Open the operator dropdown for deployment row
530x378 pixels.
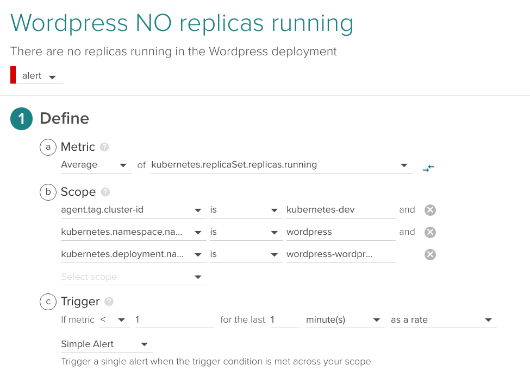tap(246, 254)
